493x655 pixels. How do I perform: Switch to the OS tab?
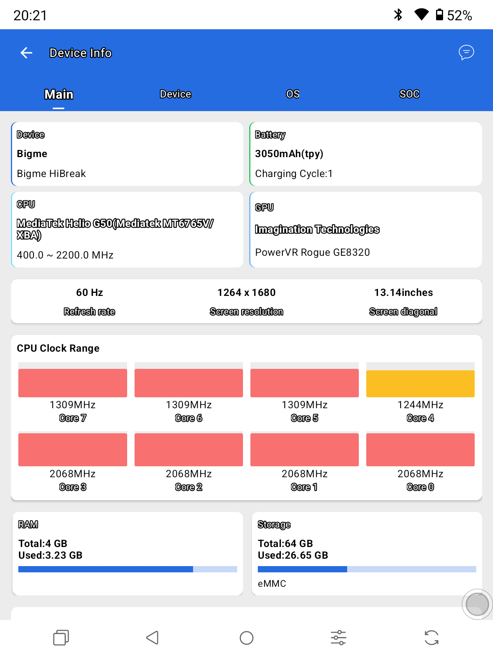click(x=293, y=94)
